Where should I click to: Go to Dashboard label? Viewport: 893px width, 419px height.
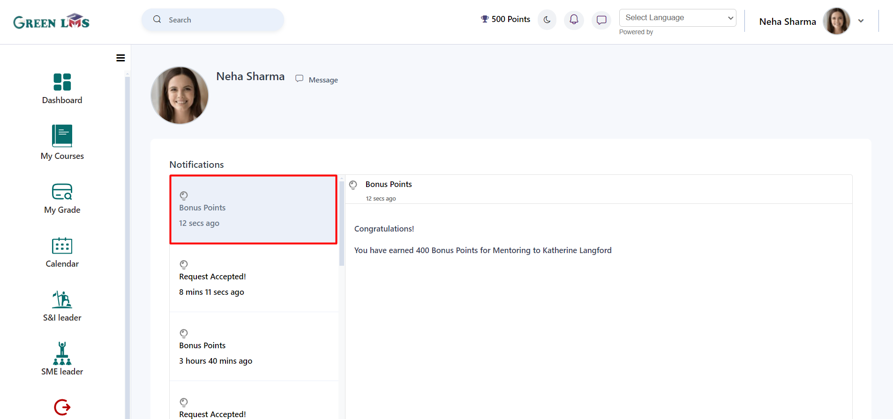pos(62,100)
